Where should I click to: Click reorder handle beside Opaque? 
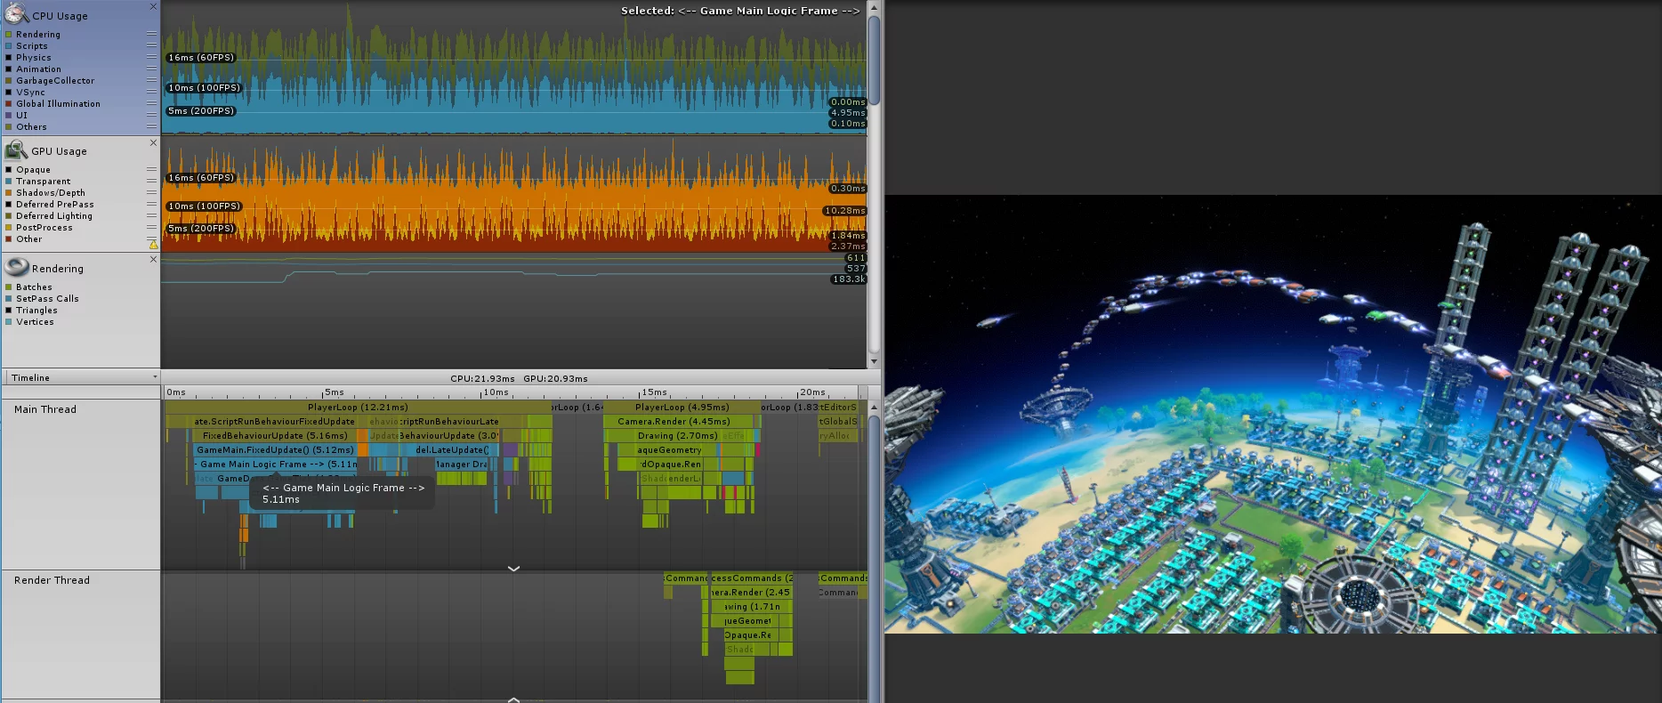151,169
